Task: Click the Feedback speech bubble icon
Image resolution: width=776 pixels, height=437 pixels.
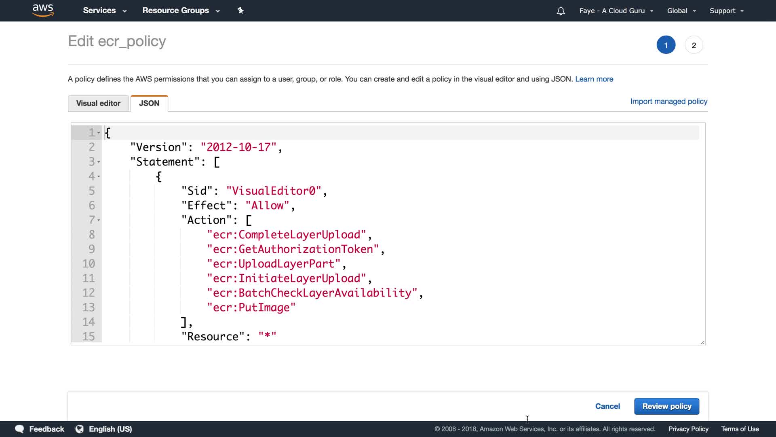Action: 19,429
